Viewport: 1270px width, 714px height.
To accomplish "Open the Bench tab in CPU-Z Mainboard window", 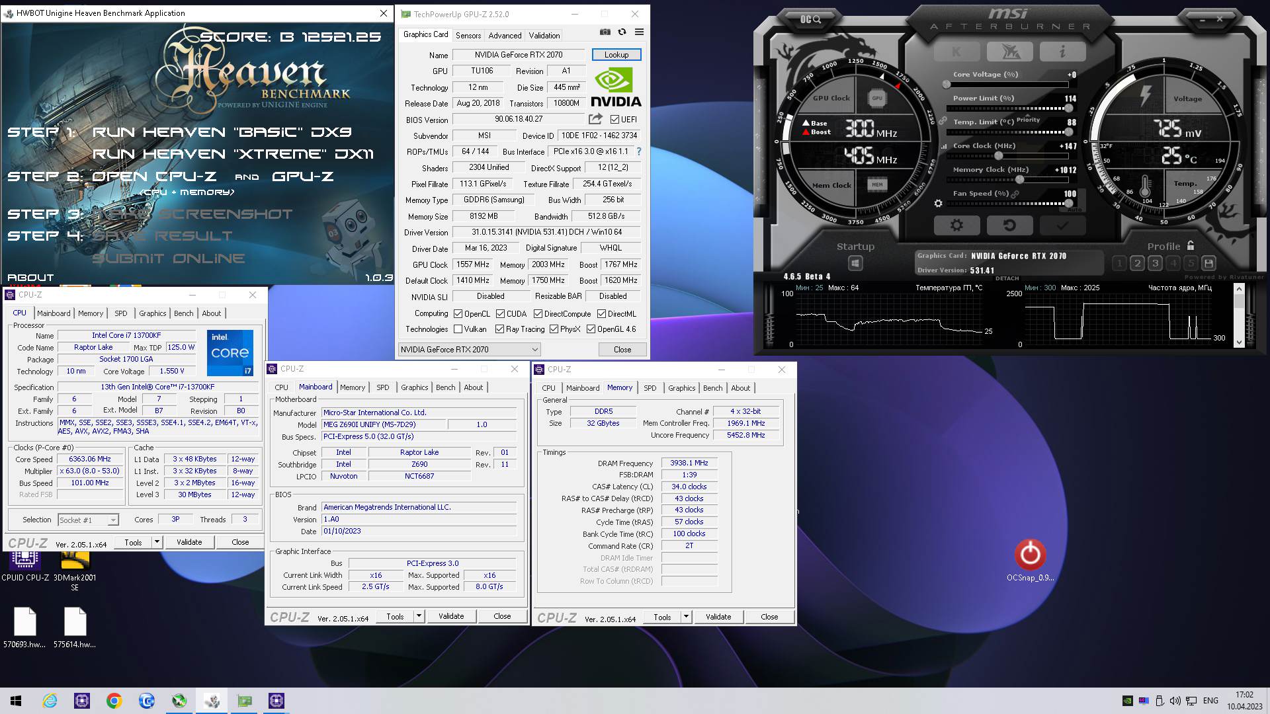I will pos(445,387).
